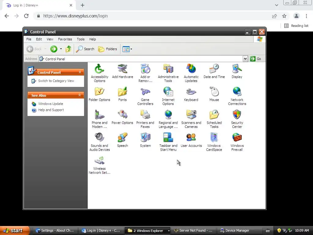The image size is (313, 235).
Task: Bookmark page with Chrome star icon
Action: pos(284,16)
